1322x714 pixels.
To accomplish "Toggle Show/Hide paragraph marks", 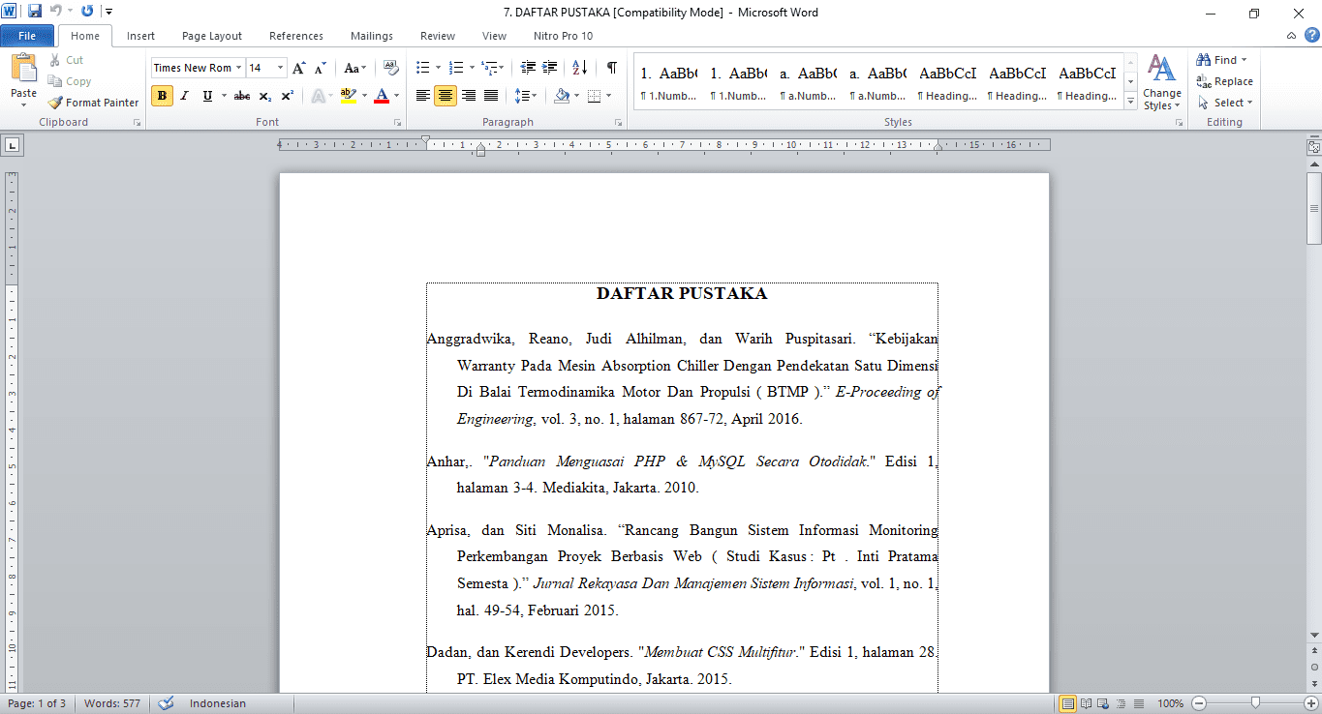I will click(612, 68).
